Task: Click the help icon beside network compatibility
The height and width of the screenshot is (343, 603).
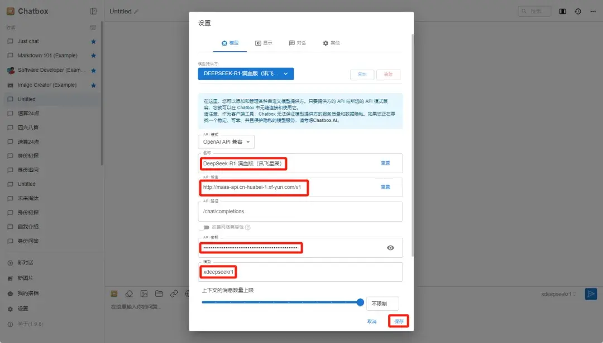Action: click(248, 228)
